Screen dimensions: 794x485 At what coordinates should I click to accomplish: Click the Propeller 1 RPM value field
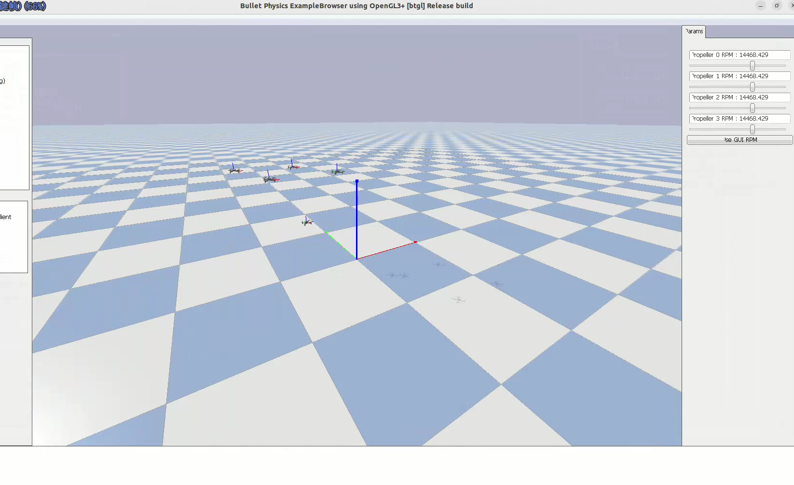(x=739, y=76)
